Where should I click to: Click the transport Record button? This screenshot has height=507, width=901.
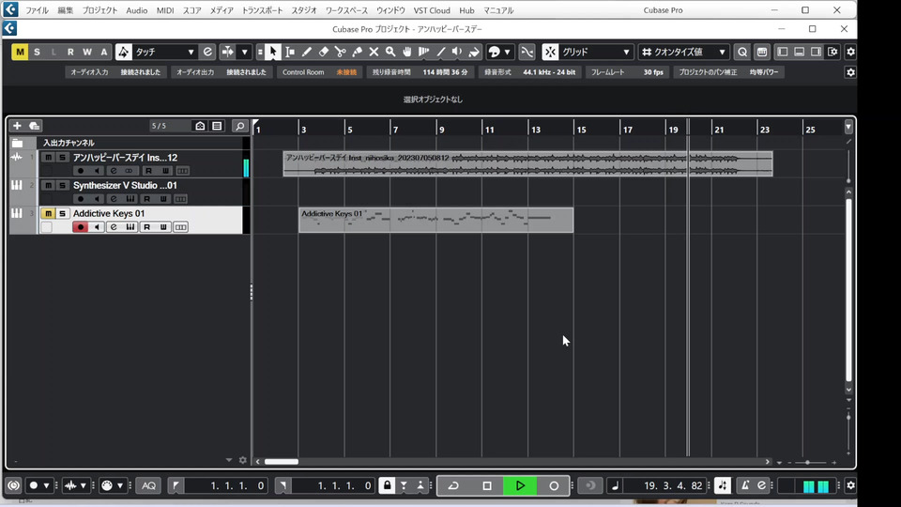point(554,485)
